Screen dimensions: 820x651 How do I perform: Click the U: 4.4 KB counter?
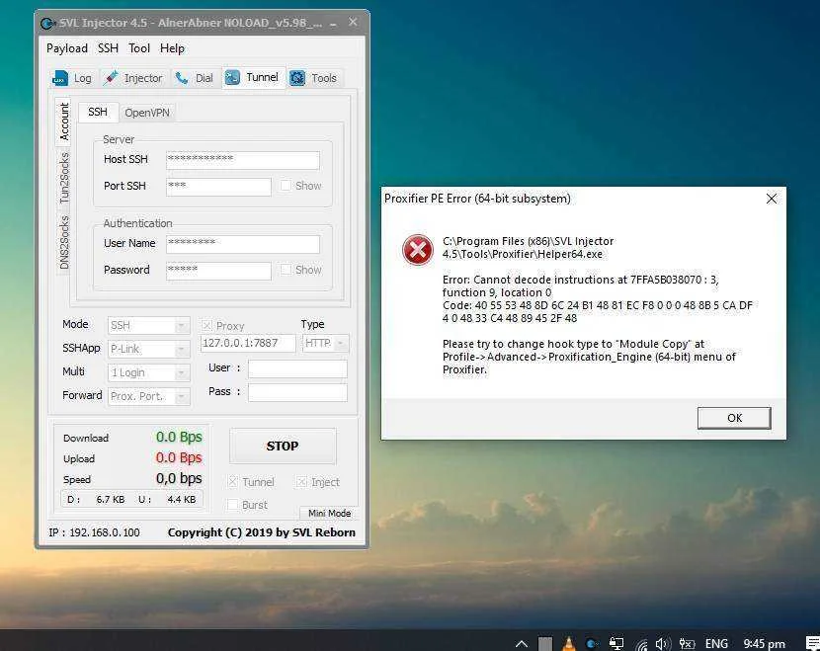[x=167, y=499]
